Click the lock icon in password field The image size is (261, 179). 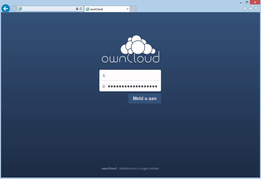(x=104, y=86)
